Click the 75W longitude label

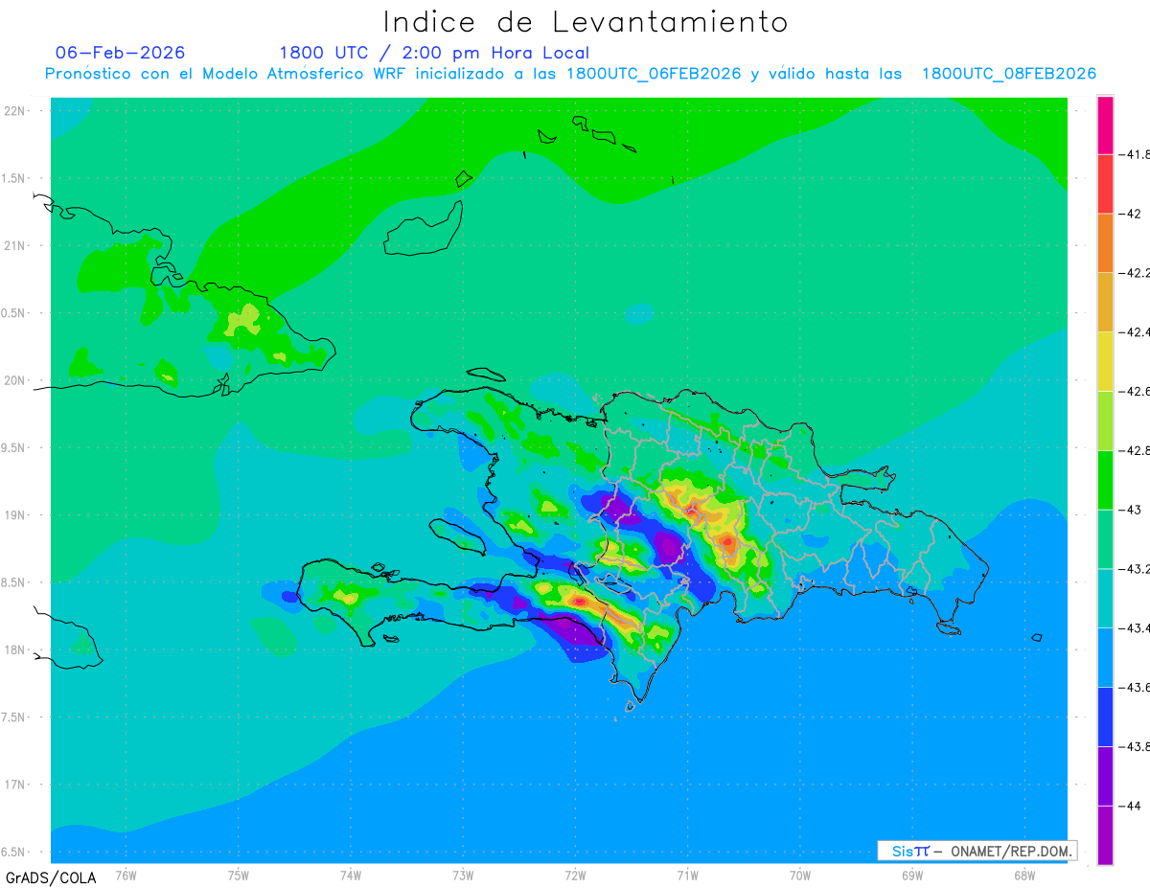239,876
